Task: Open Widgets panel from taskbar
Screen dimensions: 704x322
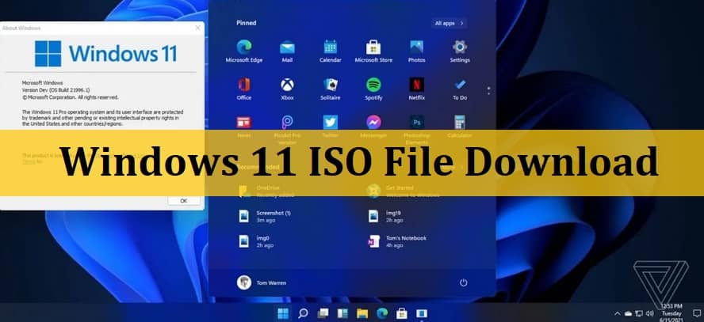Action: pos(342,313)
